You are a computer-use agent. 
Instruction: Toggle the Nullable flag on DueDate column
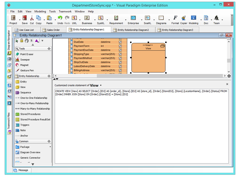120,42
